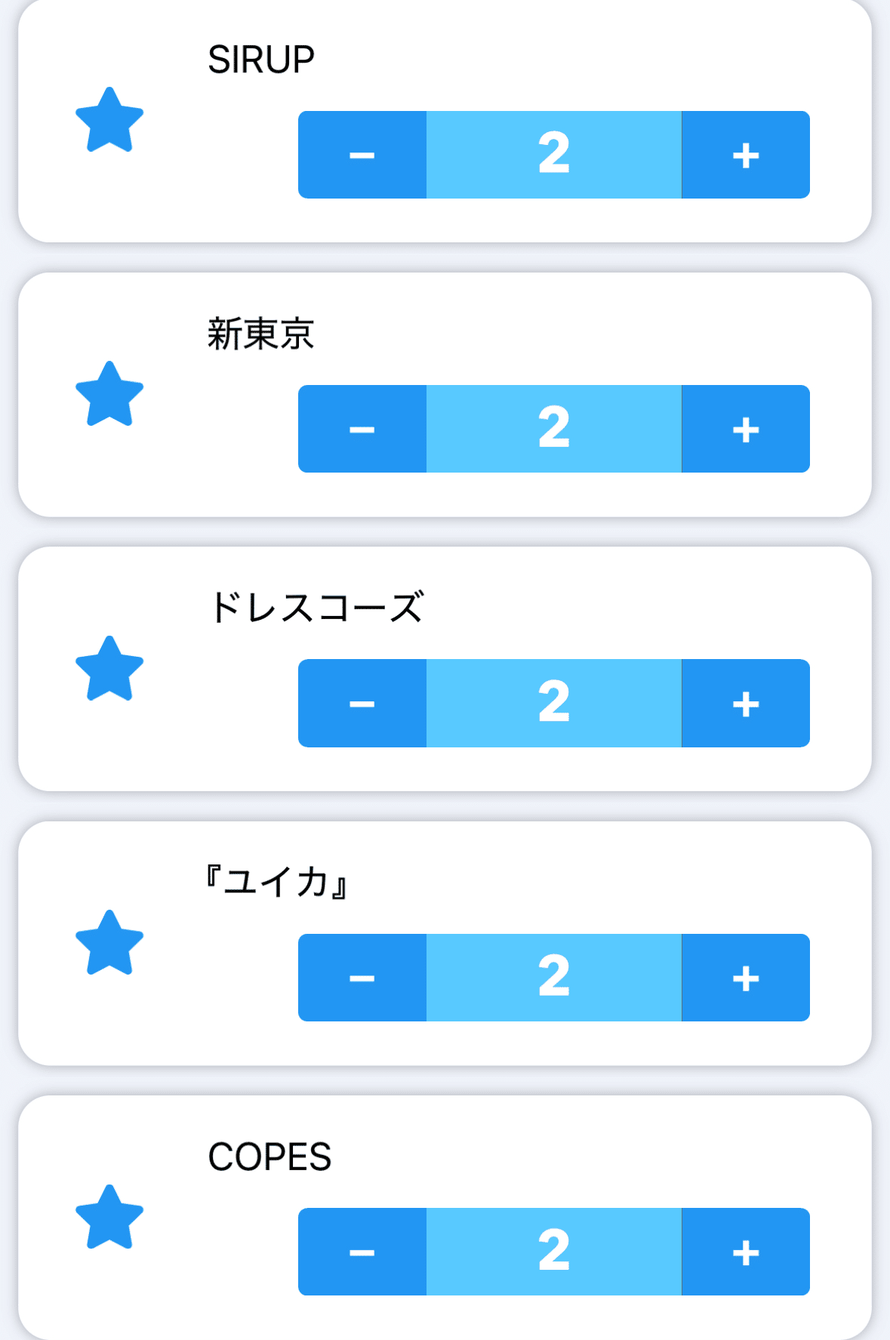The height and width of the screenshot is (1340, 890).
Task: Reduce the COPES value using minus
Action: (x=362, y=1252)
